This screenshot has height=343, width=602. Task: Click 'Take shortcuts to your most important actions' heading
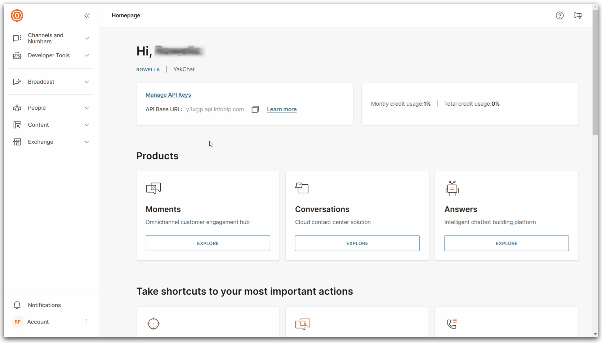pos(245,292)
